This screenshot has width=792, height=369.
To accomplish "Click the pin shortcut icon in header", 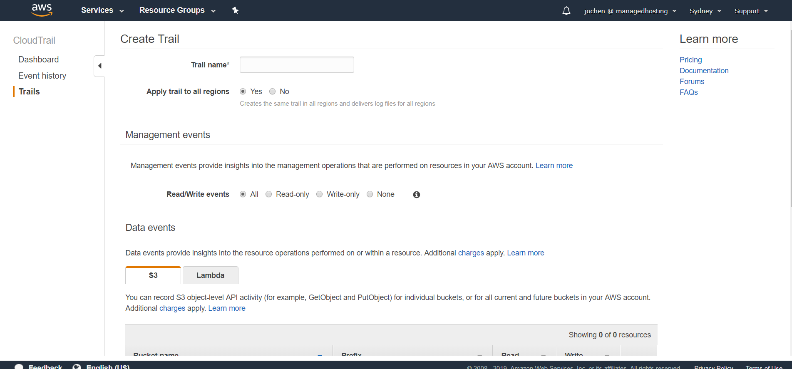I will click(x=235, y=10).
